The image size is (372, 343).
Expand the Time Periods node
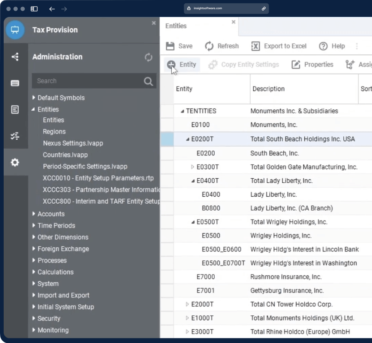(x=34, y=225)
